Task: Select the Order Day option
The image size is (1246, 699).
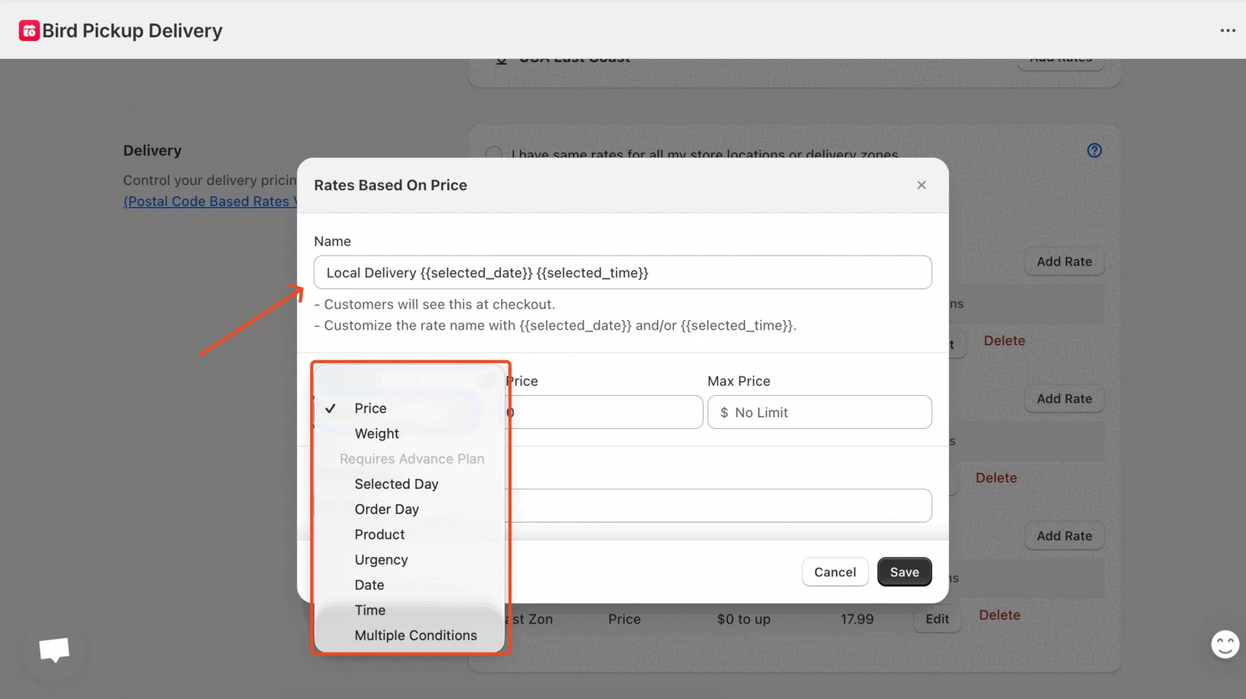Action: click(x=386, y=509)
